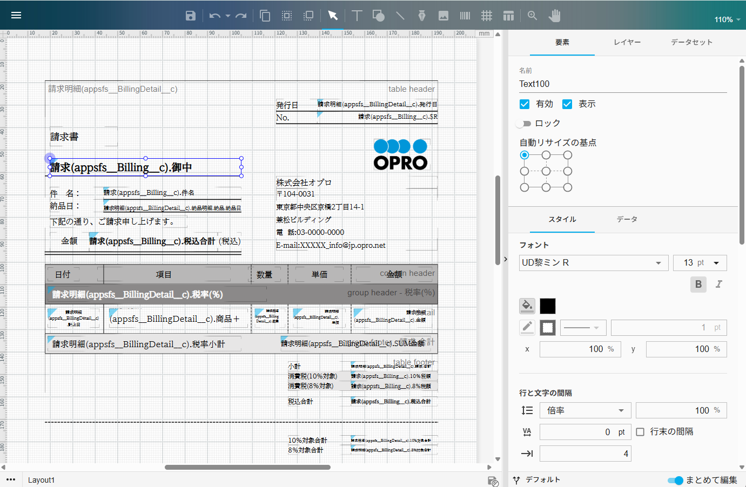Select top-left auto-resize anchor point
This screenshot has width=746, height=487.
525,155
